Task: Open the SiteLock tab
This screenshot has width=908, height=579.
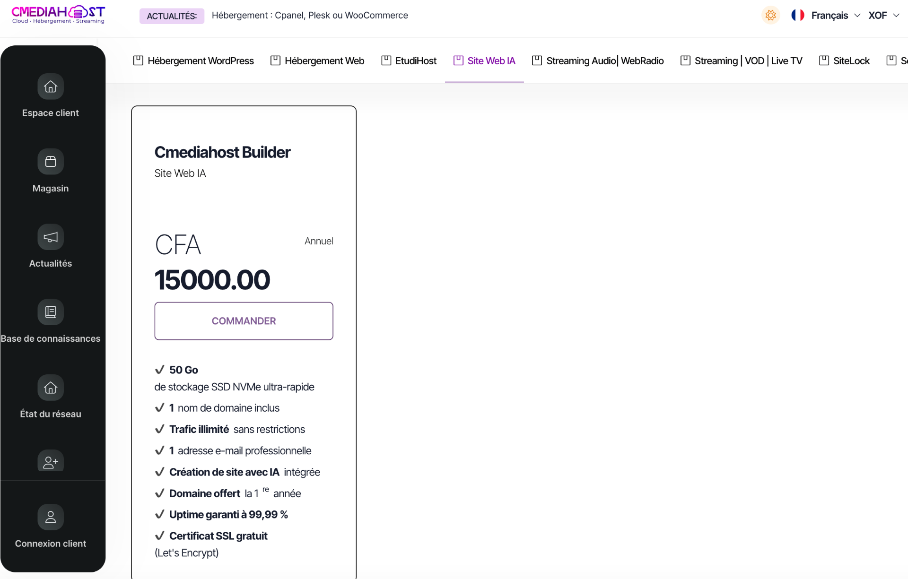Action: 844,60
